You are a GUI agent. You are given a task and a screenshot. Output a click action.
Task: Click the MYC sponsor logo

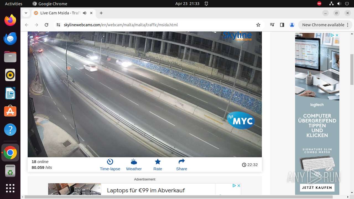click(x=241, y=120)
